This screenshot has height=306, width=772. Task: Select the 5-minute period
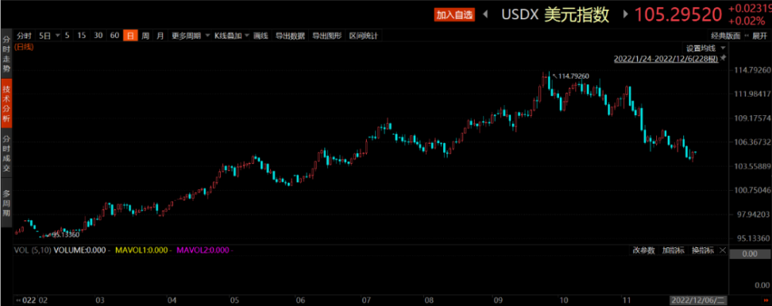click(67, 36)
